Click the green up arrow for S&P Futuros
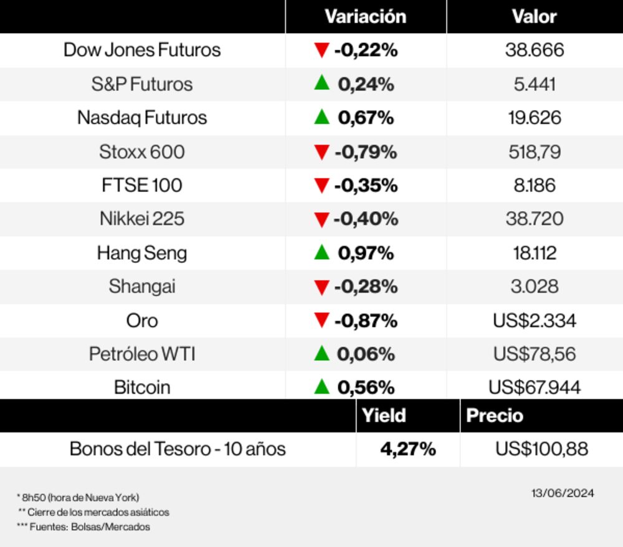623x547 pixels. pos(321,83)
